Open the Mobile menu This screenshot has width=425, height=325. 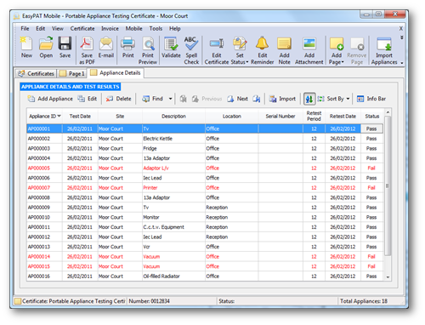point(133,29)
